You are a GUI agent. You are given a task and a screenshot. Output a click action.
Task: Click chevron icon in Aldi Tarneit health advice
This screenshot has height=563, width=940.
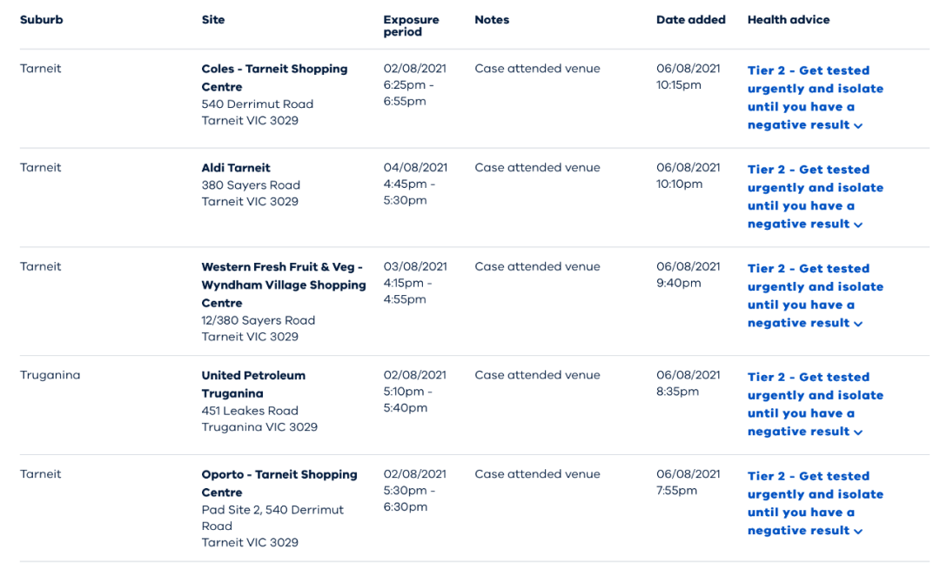point(858,225)
